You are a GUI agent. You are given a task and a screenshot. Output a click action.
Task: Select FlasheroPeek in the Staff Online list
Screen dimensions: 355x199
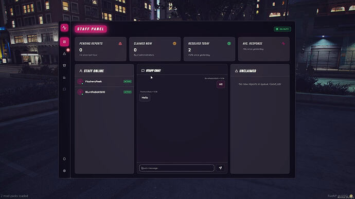point(104,81)
